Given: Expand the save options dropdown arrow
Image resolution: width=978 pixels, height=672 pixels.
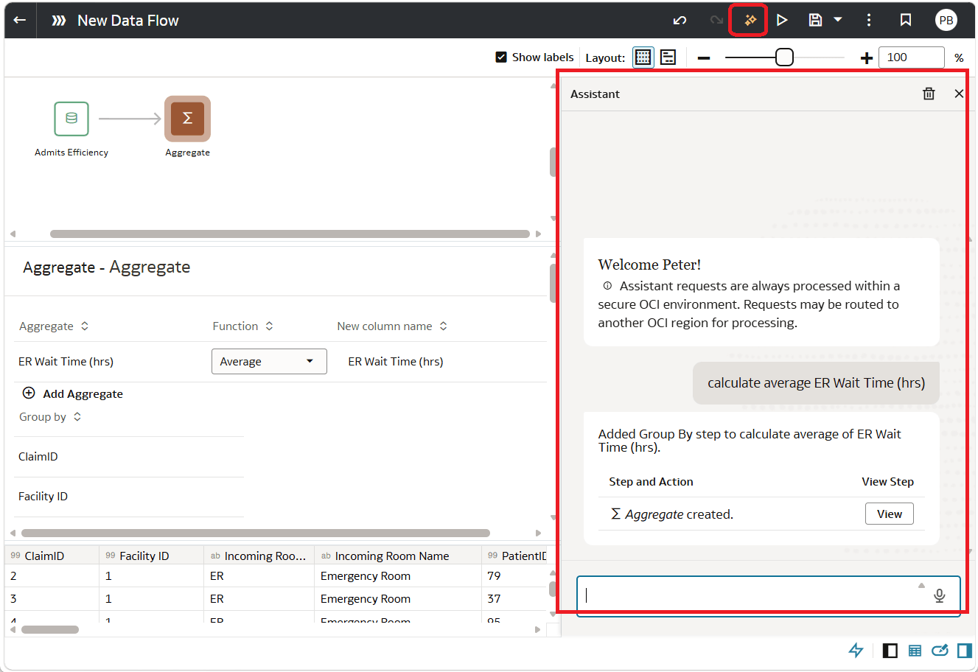Looking at the screenshot, I should tap(838, 20).
